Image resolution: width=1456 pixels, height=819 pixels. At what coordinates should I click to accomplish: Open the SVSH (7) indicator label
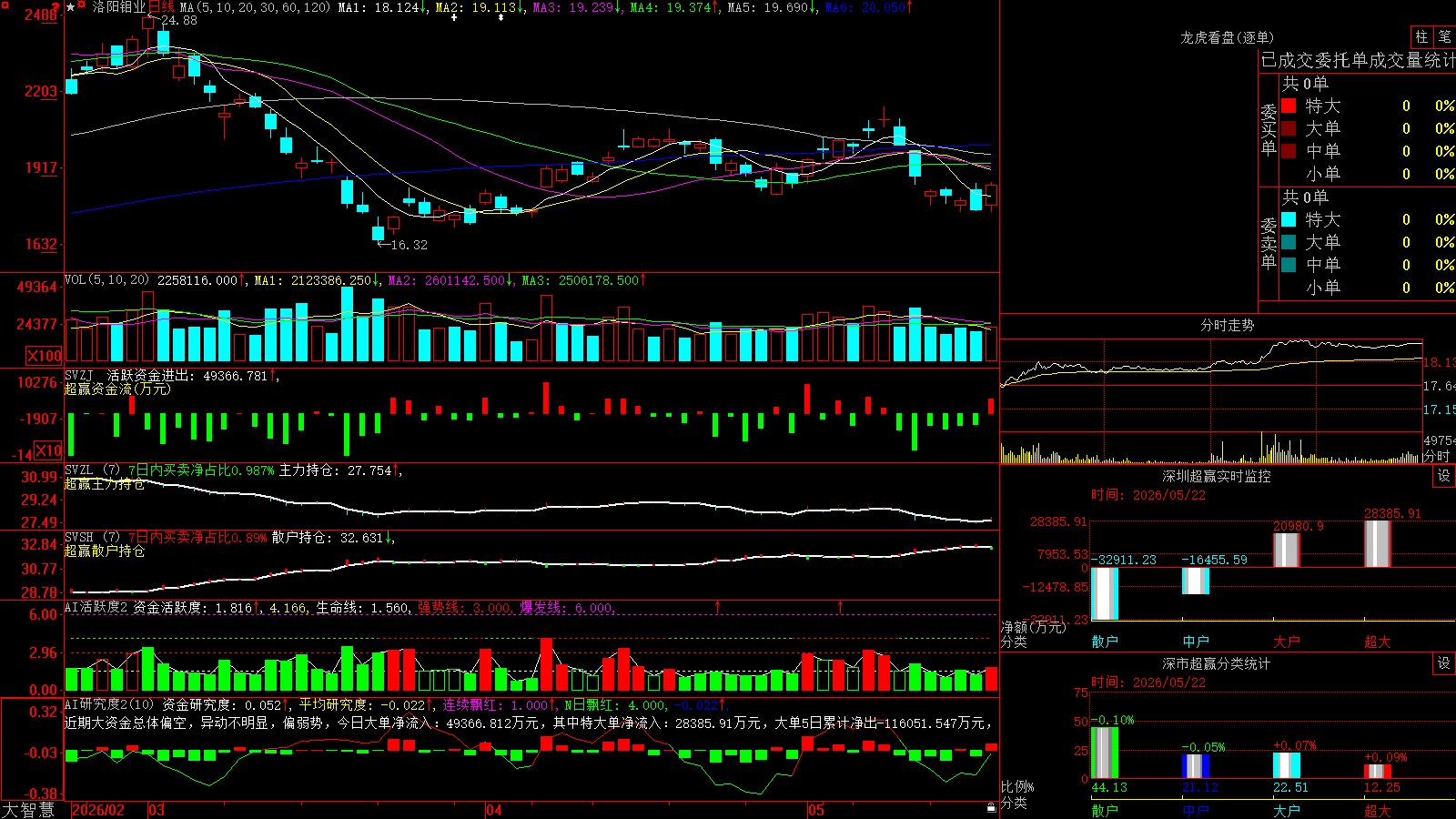(x=92, y=537)
